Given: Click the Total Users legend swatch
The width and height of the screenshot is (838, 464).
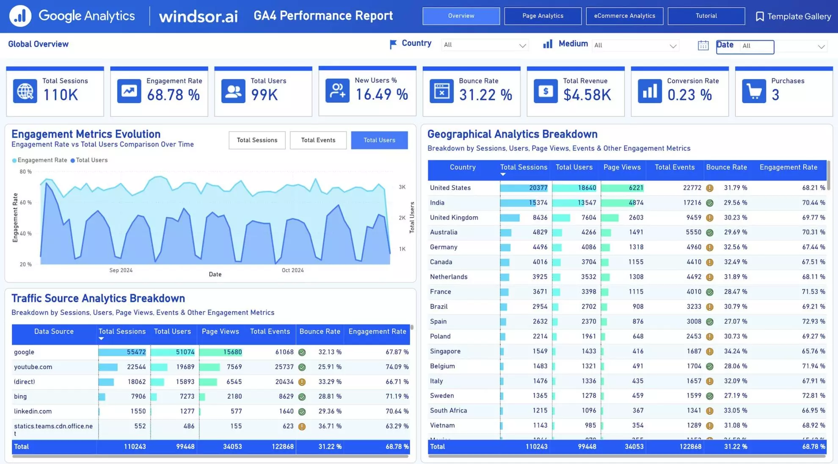Looking at the screenshot, I should pyautogui.click(x=73, y=160).
